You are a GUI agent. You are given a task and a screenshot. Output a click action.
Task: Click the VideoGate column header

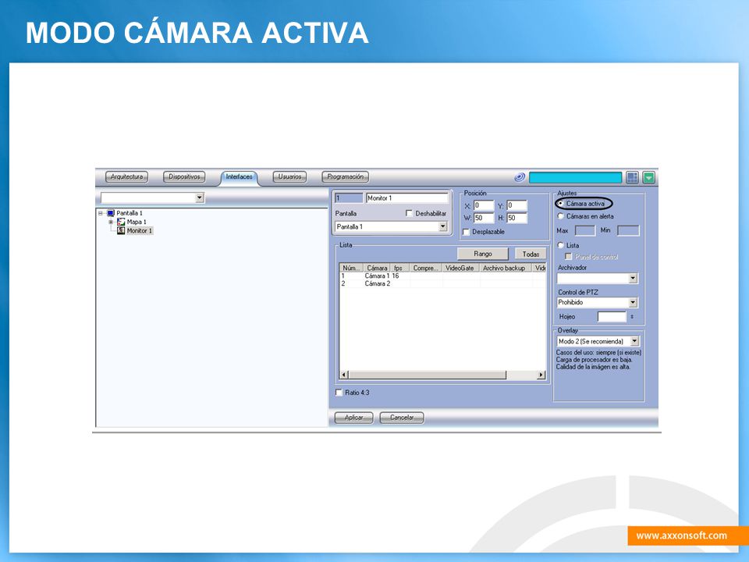pos(460,268)
